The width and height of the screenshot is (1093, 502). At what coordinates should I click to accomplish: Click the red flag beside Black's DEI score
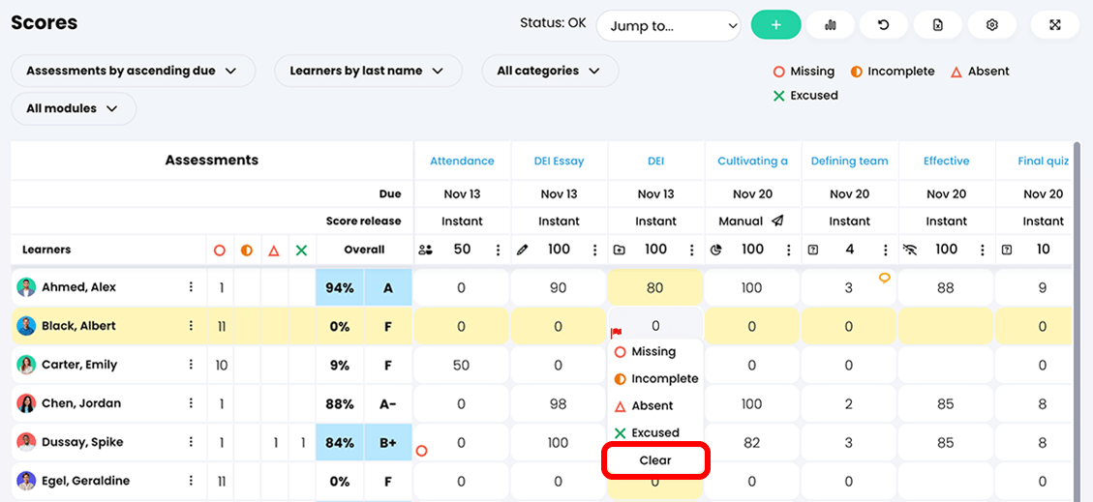pos(617,333)
